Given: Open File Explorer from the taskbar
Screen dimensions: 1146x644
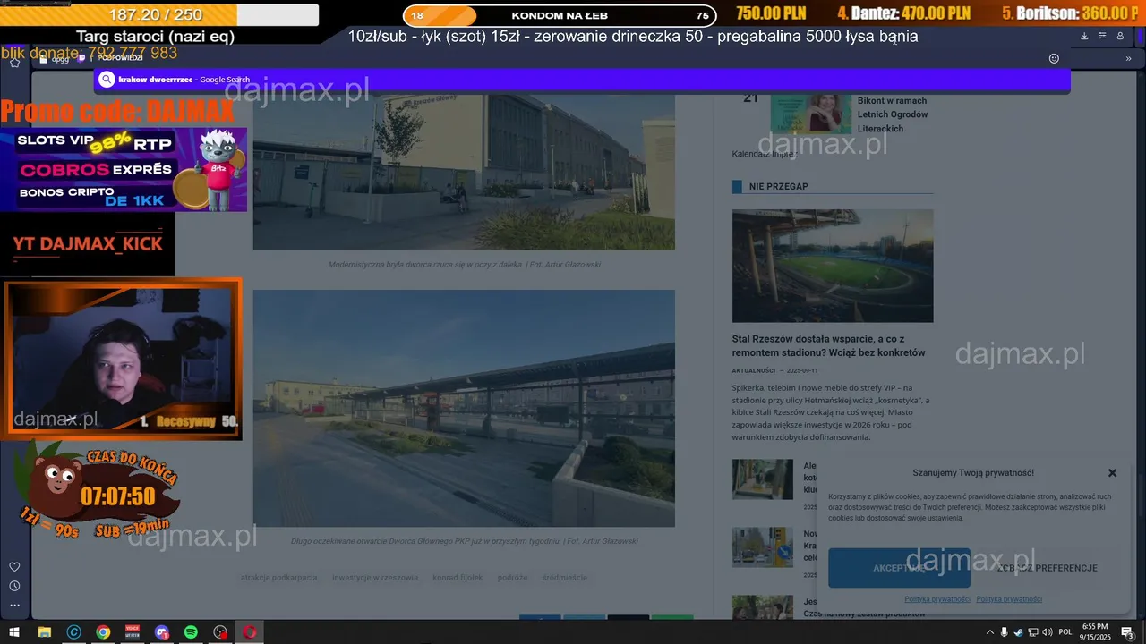Looking at the screenshot, I should (44, 631).
